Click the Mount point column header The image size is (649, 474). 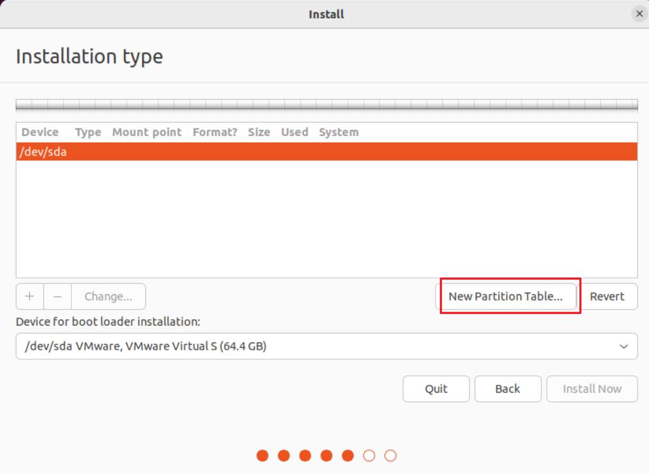tap(147, 132)
